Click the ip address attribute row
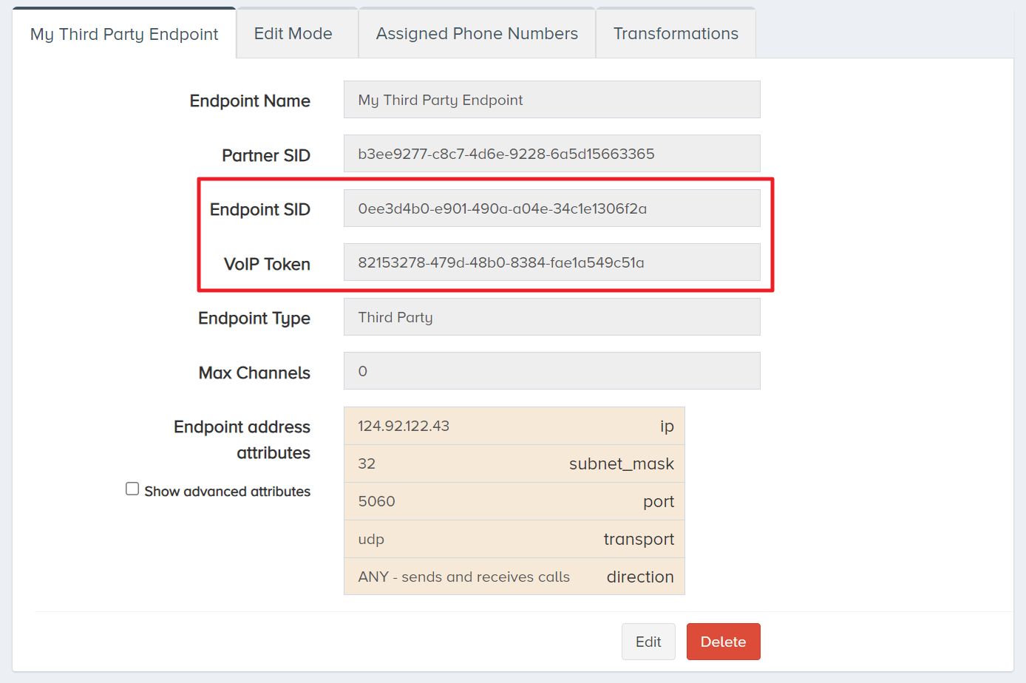This screenshot has width=1026, height=683. pos(514,426)
